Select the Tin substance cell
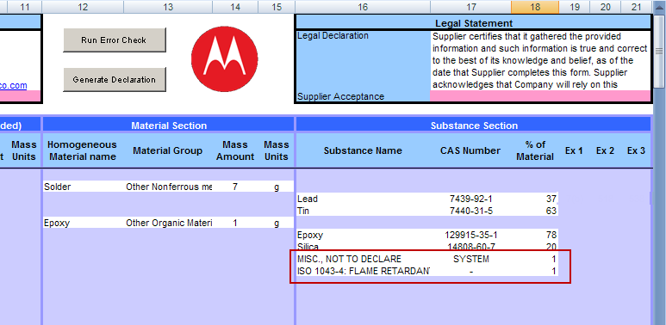Viewport: 666px width, 325px height. 364,211
